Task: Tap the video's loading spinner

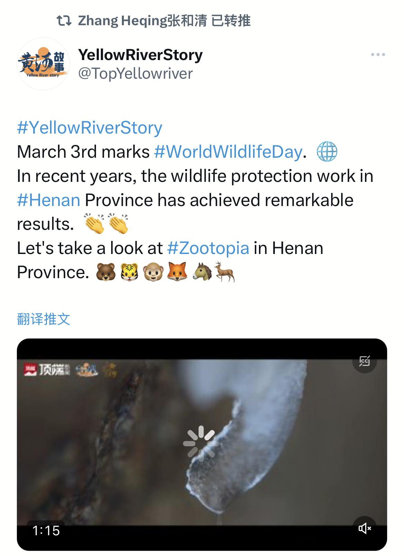Action: tap(201, 444)
